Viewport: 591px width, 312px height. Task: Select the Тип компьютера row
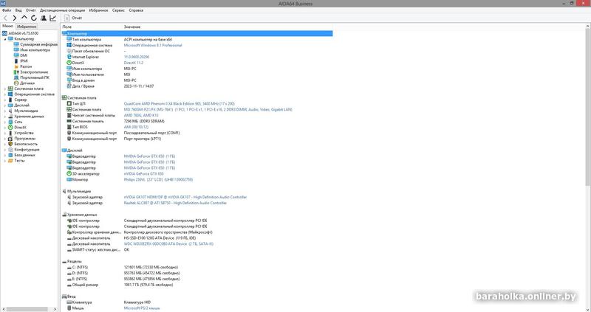point(197,39)
